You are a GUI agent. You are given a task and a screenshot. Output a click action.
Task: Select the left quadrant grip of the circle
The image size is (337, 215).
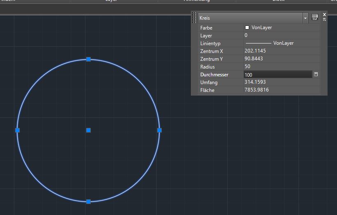17,130
